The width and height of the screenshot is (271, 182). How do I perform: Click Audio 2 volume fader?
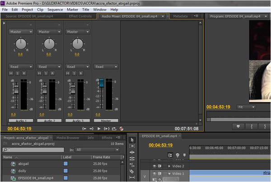[45, 89]
